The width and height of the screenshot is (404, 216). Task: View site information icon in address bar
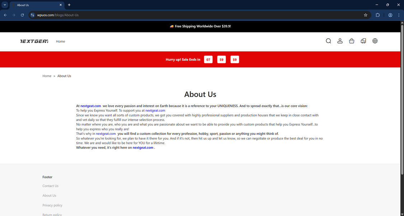tap(32, 15)
